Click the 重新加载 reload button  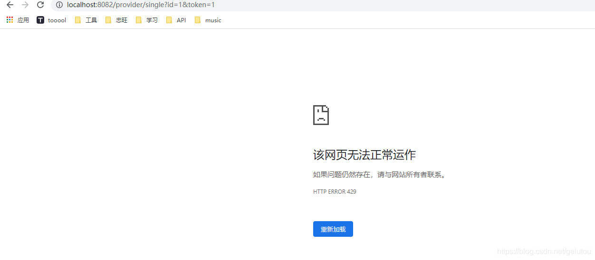click(x=333, y=229)
